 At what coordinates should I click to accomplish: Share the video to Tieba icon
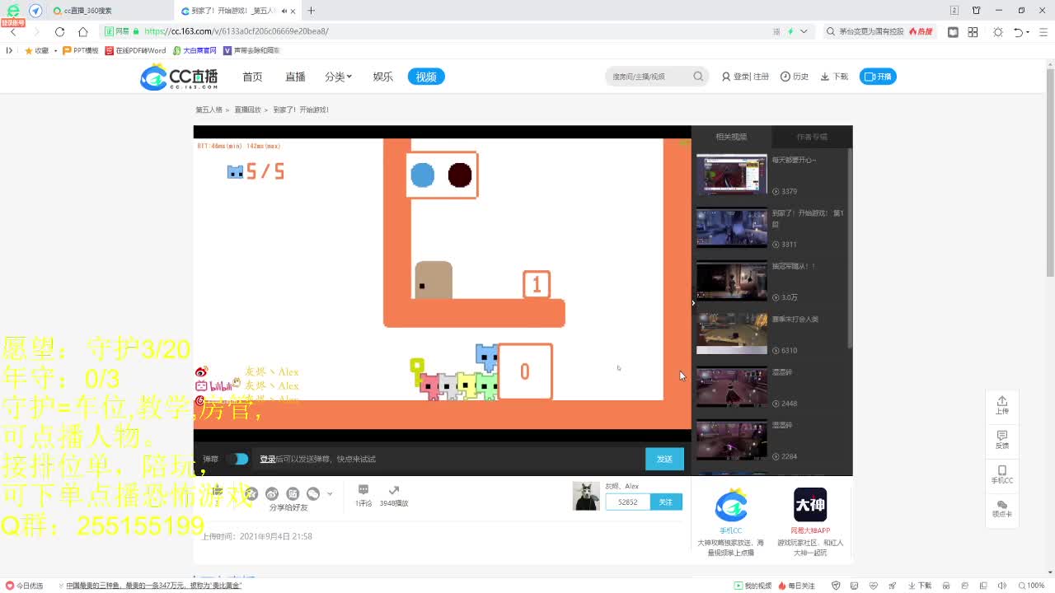tap(293, 493)
